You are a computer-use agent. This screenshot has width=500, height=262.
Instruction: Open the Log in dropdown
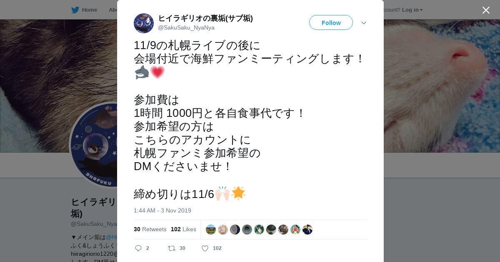[412, 10]
